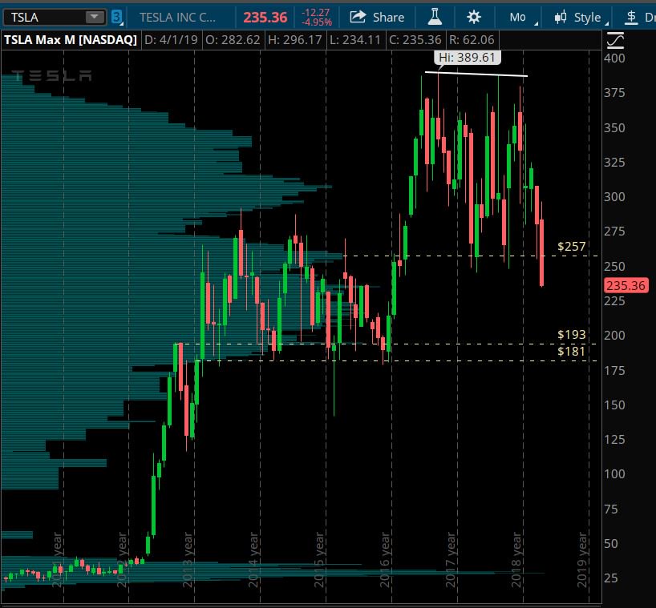The width and height of the screenshot is (656, 608).
Task: Click the R: 62.06 range value
Action: click(x=472, y=40)
